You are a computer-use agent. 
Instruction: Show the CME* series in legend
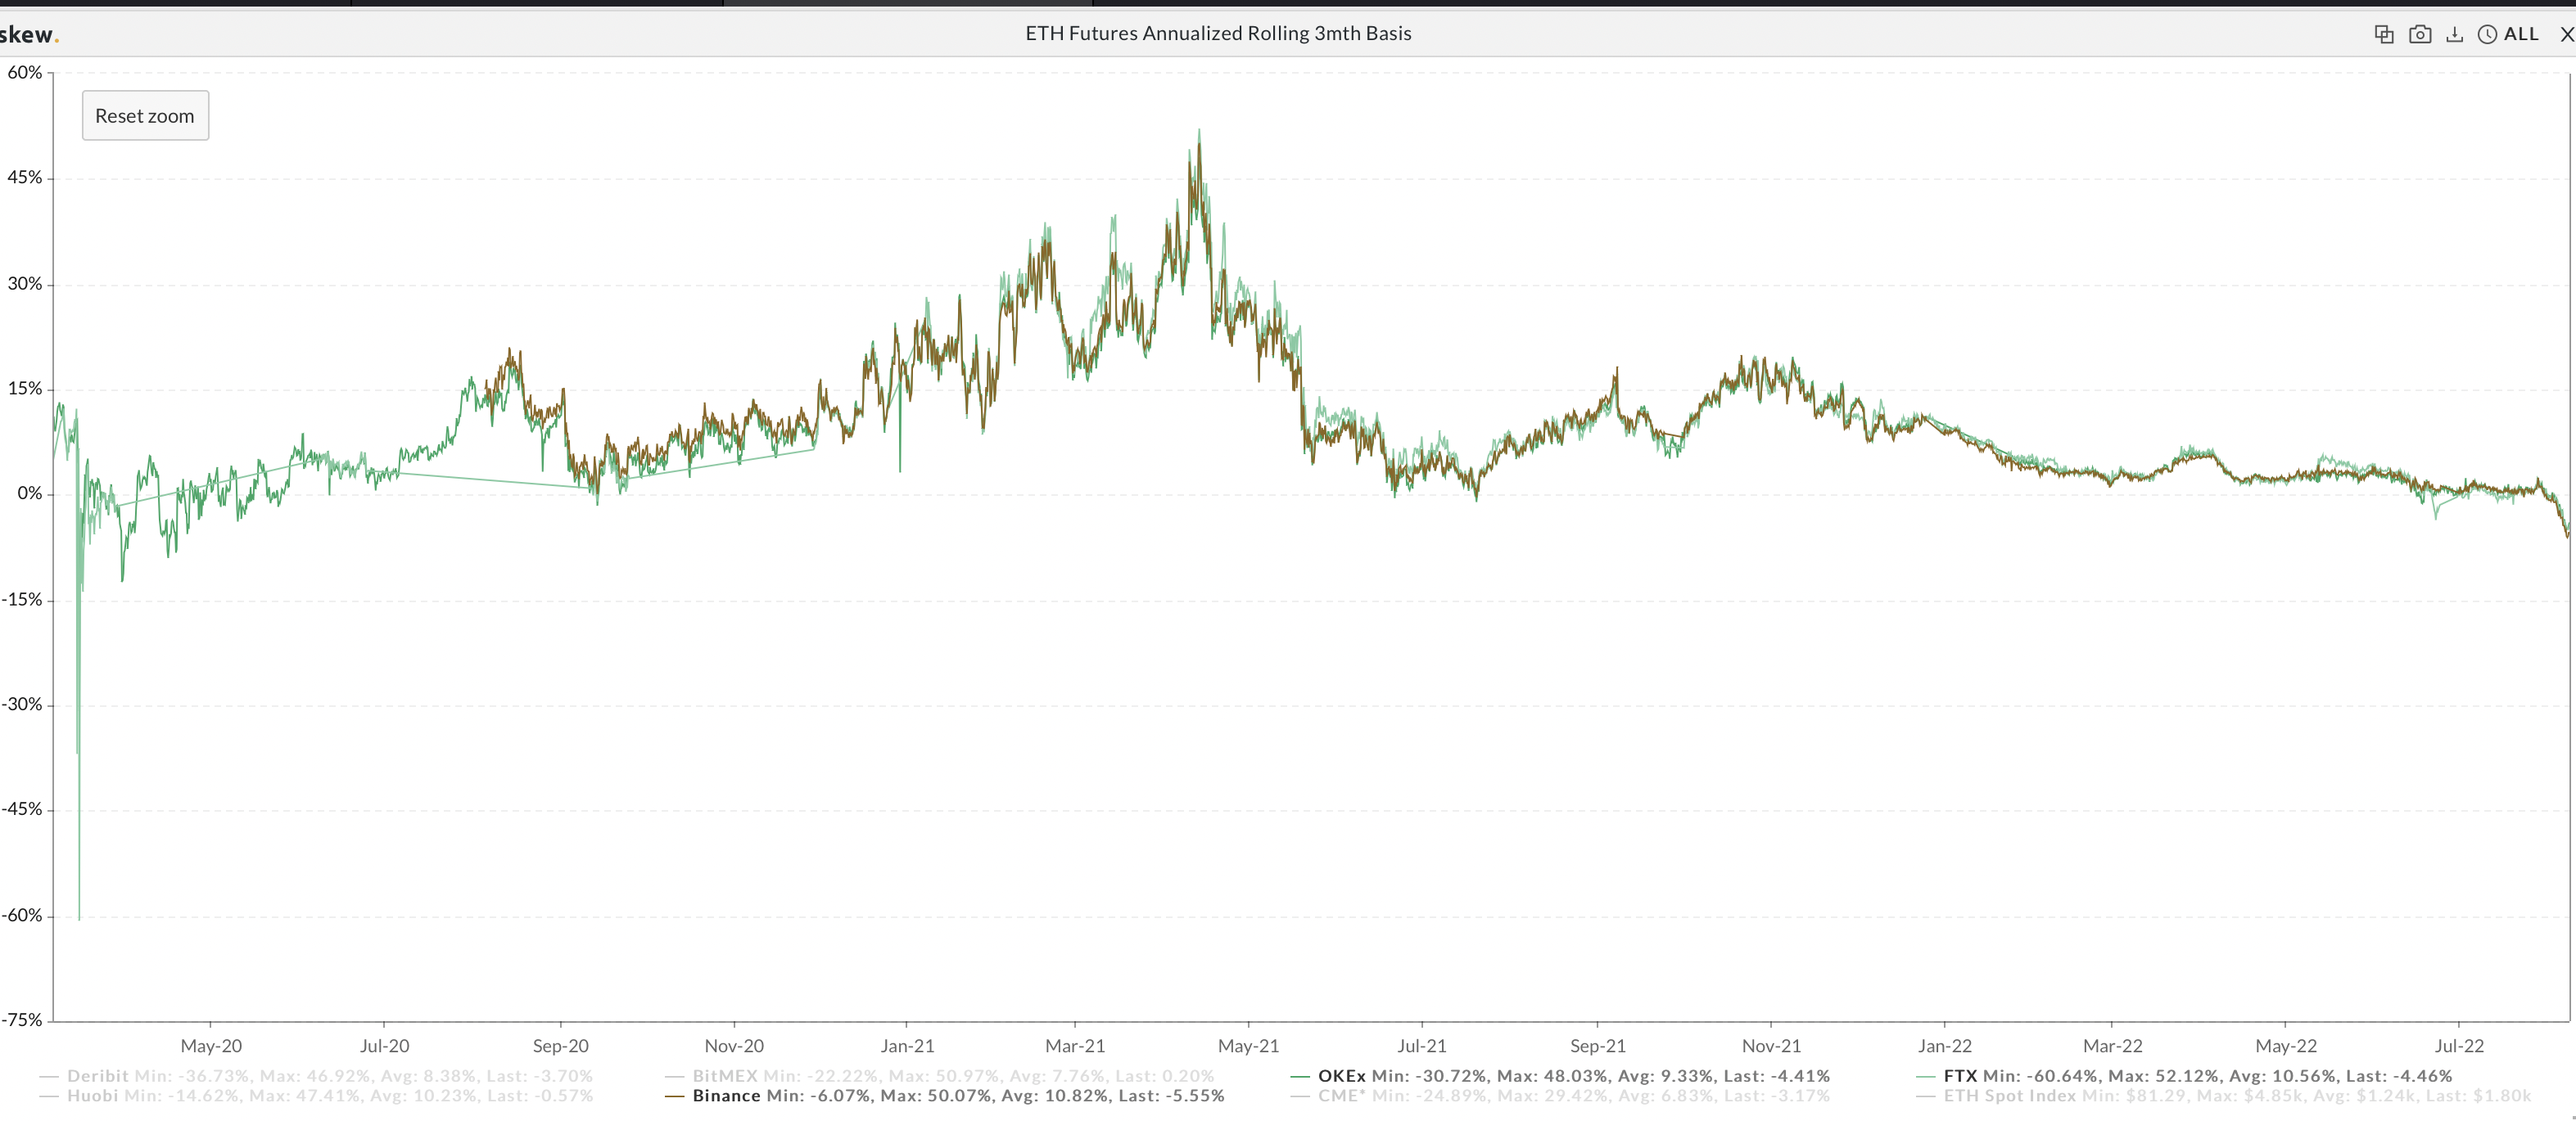click(1560, 1096)
